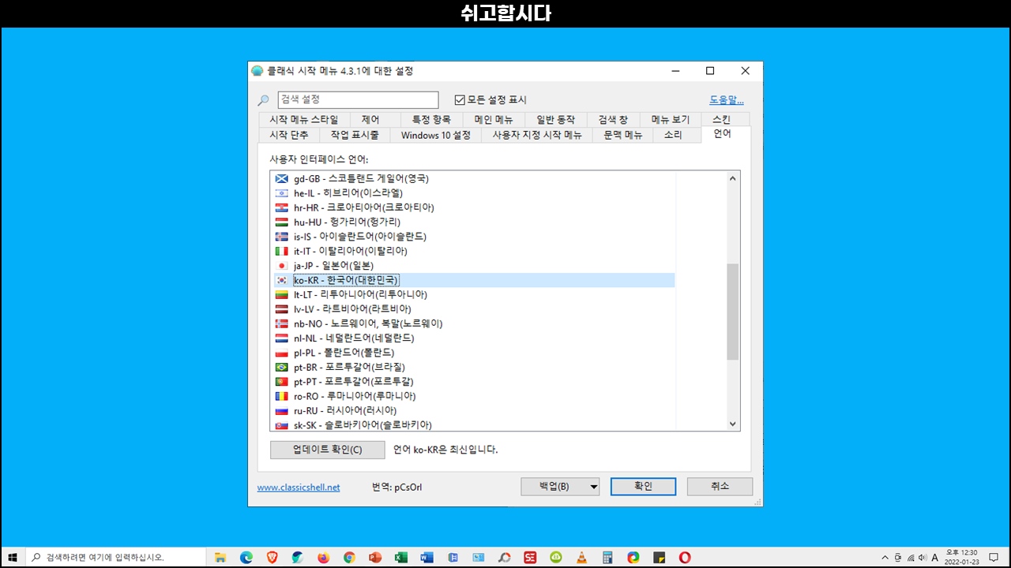Viewport: 1011px width, 568px height.
Task: Show hidden system tray icons
Action: (x=885, y=557)
